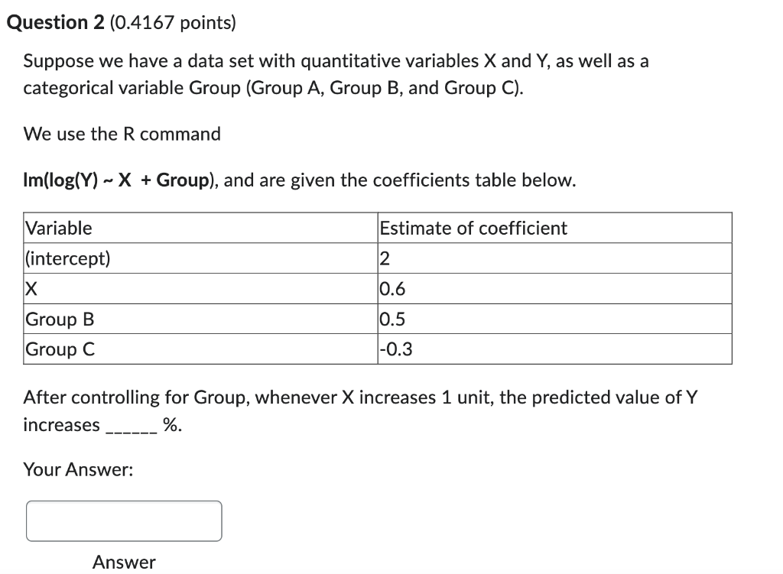Image resolution: width=783 pixels, height=574 pixels.
Task: Click the Group C table row
Action: pos(59,349)
